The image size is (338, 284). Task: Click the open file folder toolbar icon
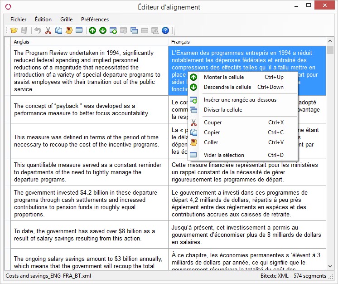click(x=14, y=30)
